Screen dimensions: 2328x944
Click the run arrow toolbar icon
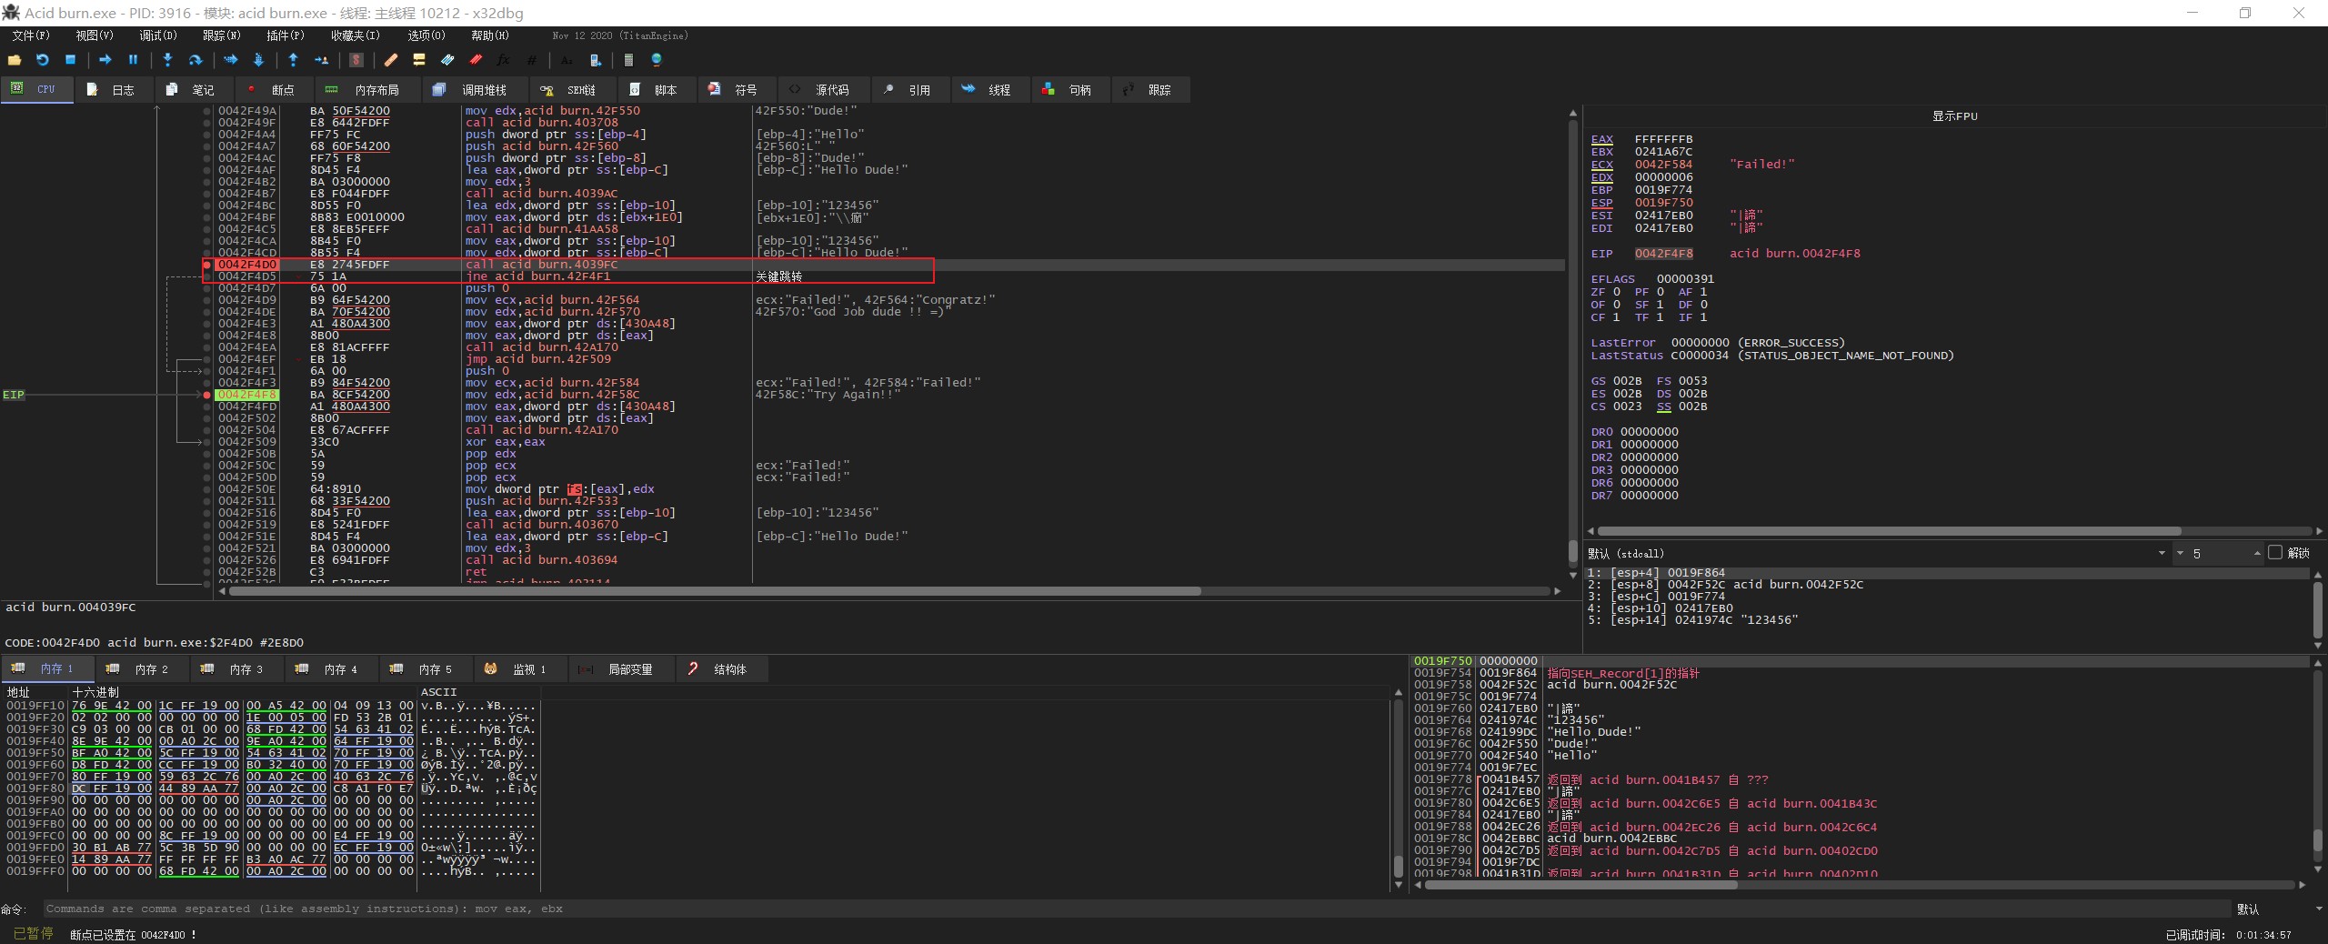(x=105, y=60)
